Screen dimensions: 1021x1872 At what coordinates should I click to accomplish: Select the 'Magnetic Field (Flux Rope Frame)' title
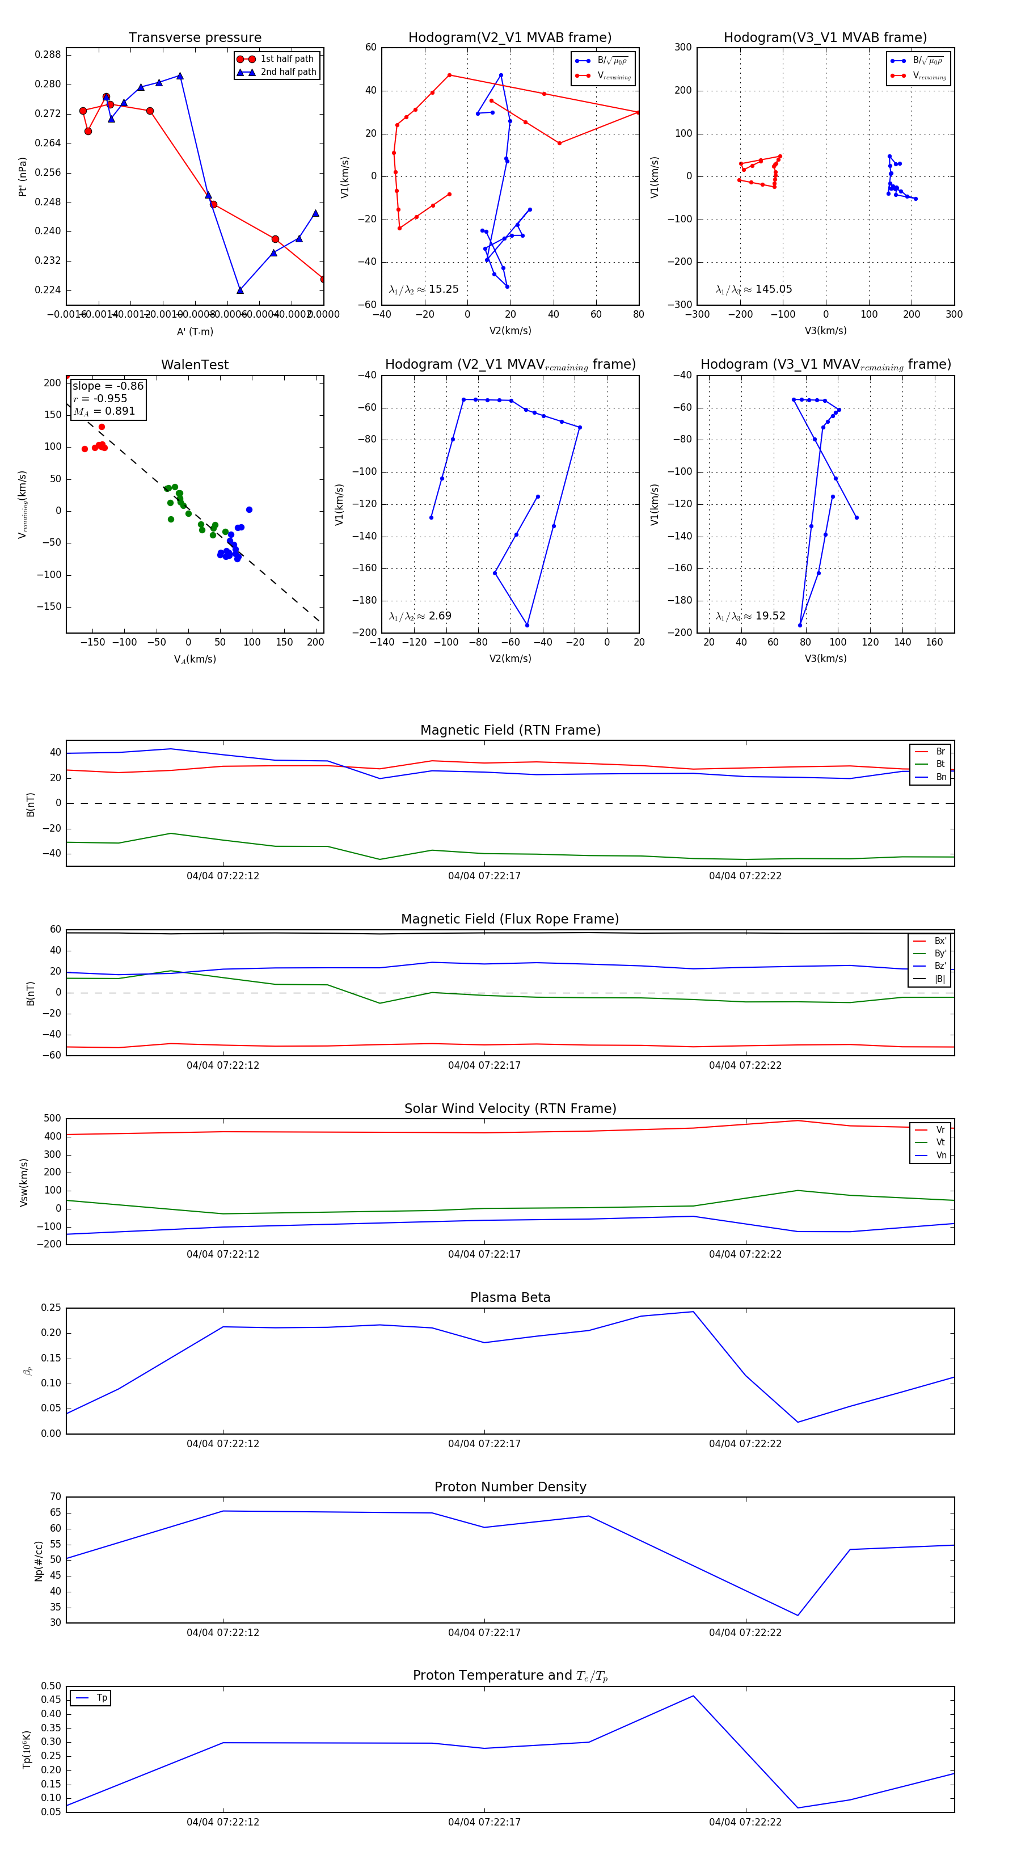point(510,920)
